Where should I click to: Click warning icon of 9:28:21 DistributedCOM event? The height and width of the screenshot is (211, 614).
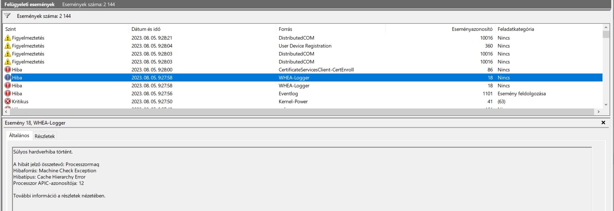[8, 38]
